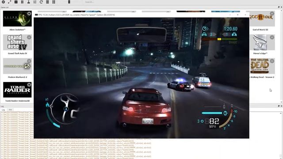Stop emulation with the square icon

click(x=16, y=2)
